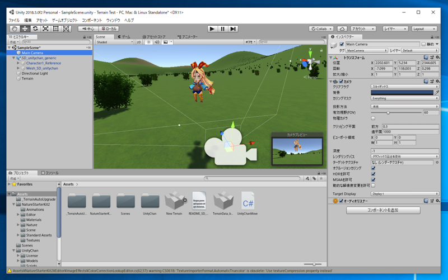The width and height of the screenshot is (448, 280).
Task: Open the GameObject menu
Action: coord(64,20)
